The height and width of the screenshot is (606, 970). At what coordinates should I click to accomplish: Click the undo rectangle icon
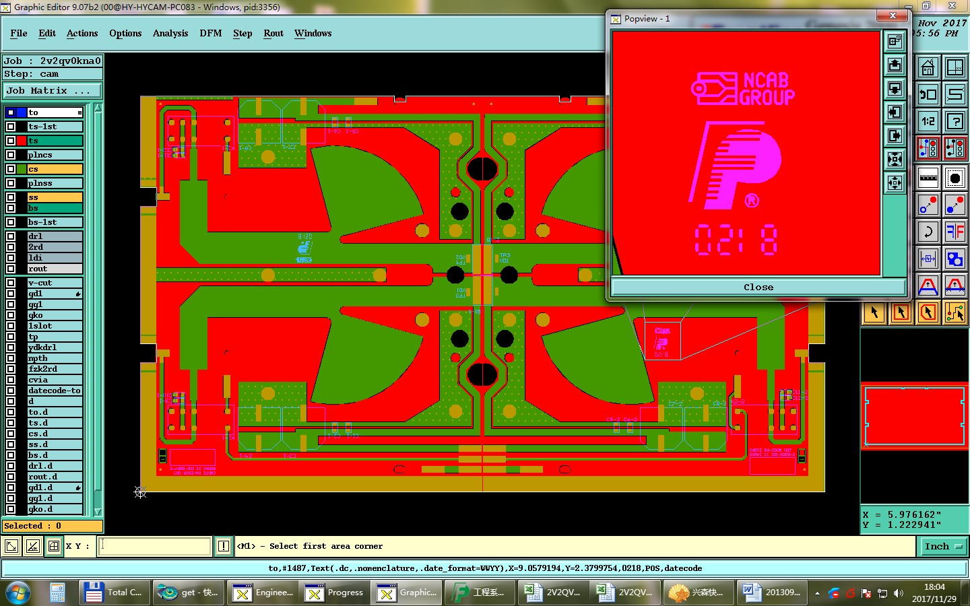928,94
